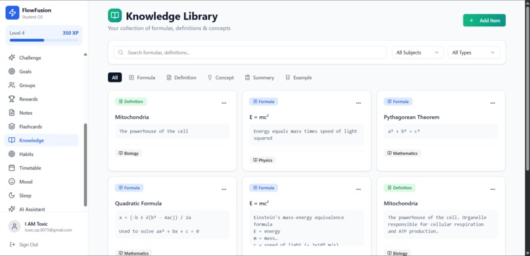Click the sidebar scrollbar thumb

[85, 165]
